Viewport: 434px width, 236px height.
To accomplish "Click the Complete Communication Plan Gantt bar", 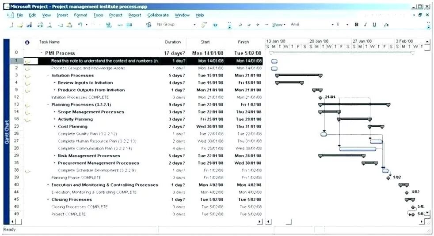I will pyautogui.click(x=358, y=149).
